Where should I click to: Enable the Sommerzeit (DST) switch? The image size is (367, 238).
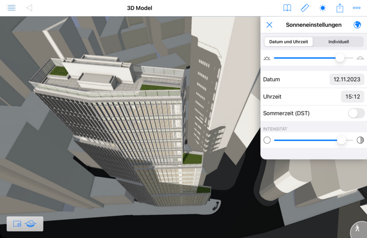coord(356,113)
